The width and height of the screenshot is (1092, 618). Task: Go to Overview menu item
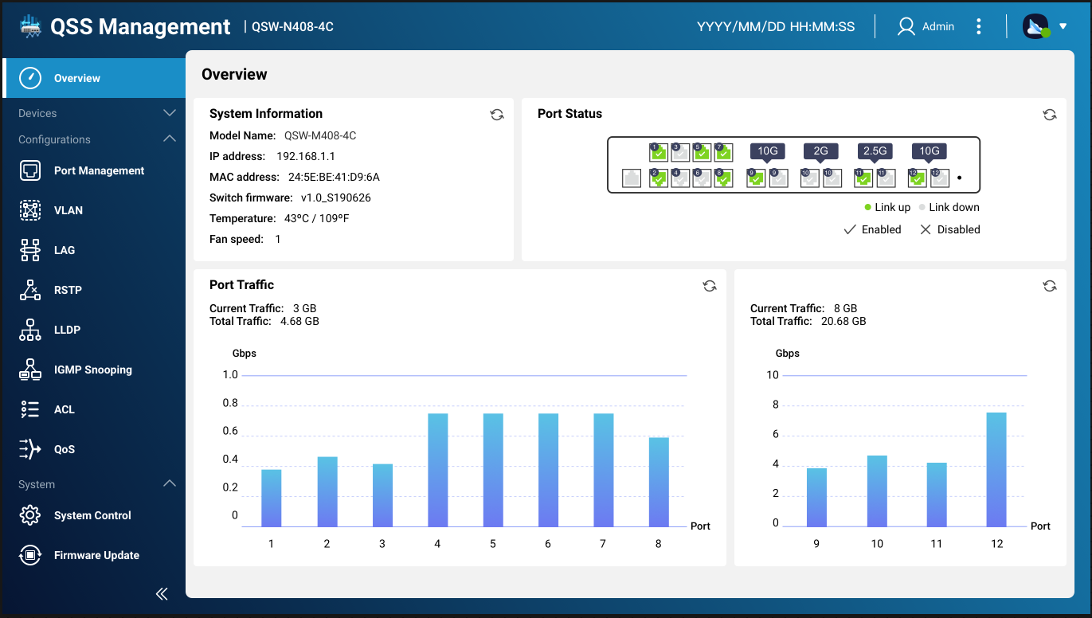point(94,78)
